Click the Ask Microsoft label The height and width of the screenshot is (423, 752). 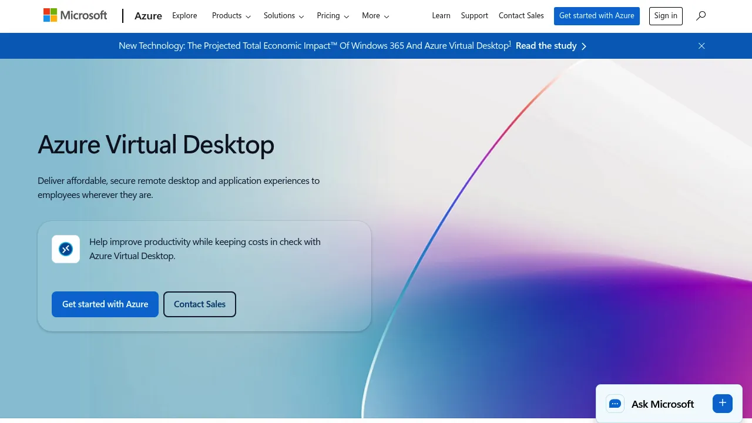pyautogui.click(x=663, y=404)
